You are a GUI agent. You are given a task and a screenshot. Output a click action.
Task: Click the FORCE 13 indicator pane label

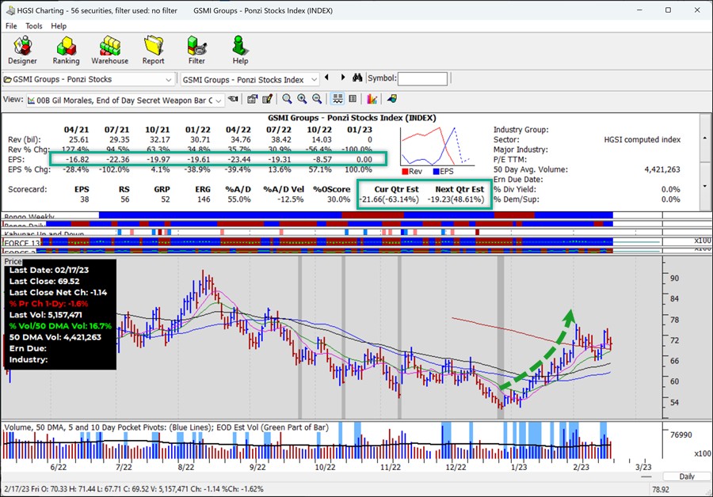22,243
